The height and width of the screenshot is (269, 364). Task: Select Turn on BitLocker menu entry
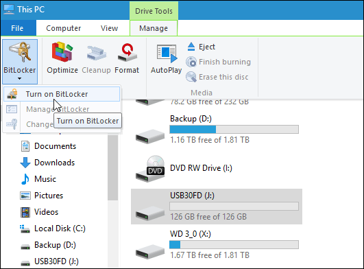pyautogui.click(x=62, y=94)
